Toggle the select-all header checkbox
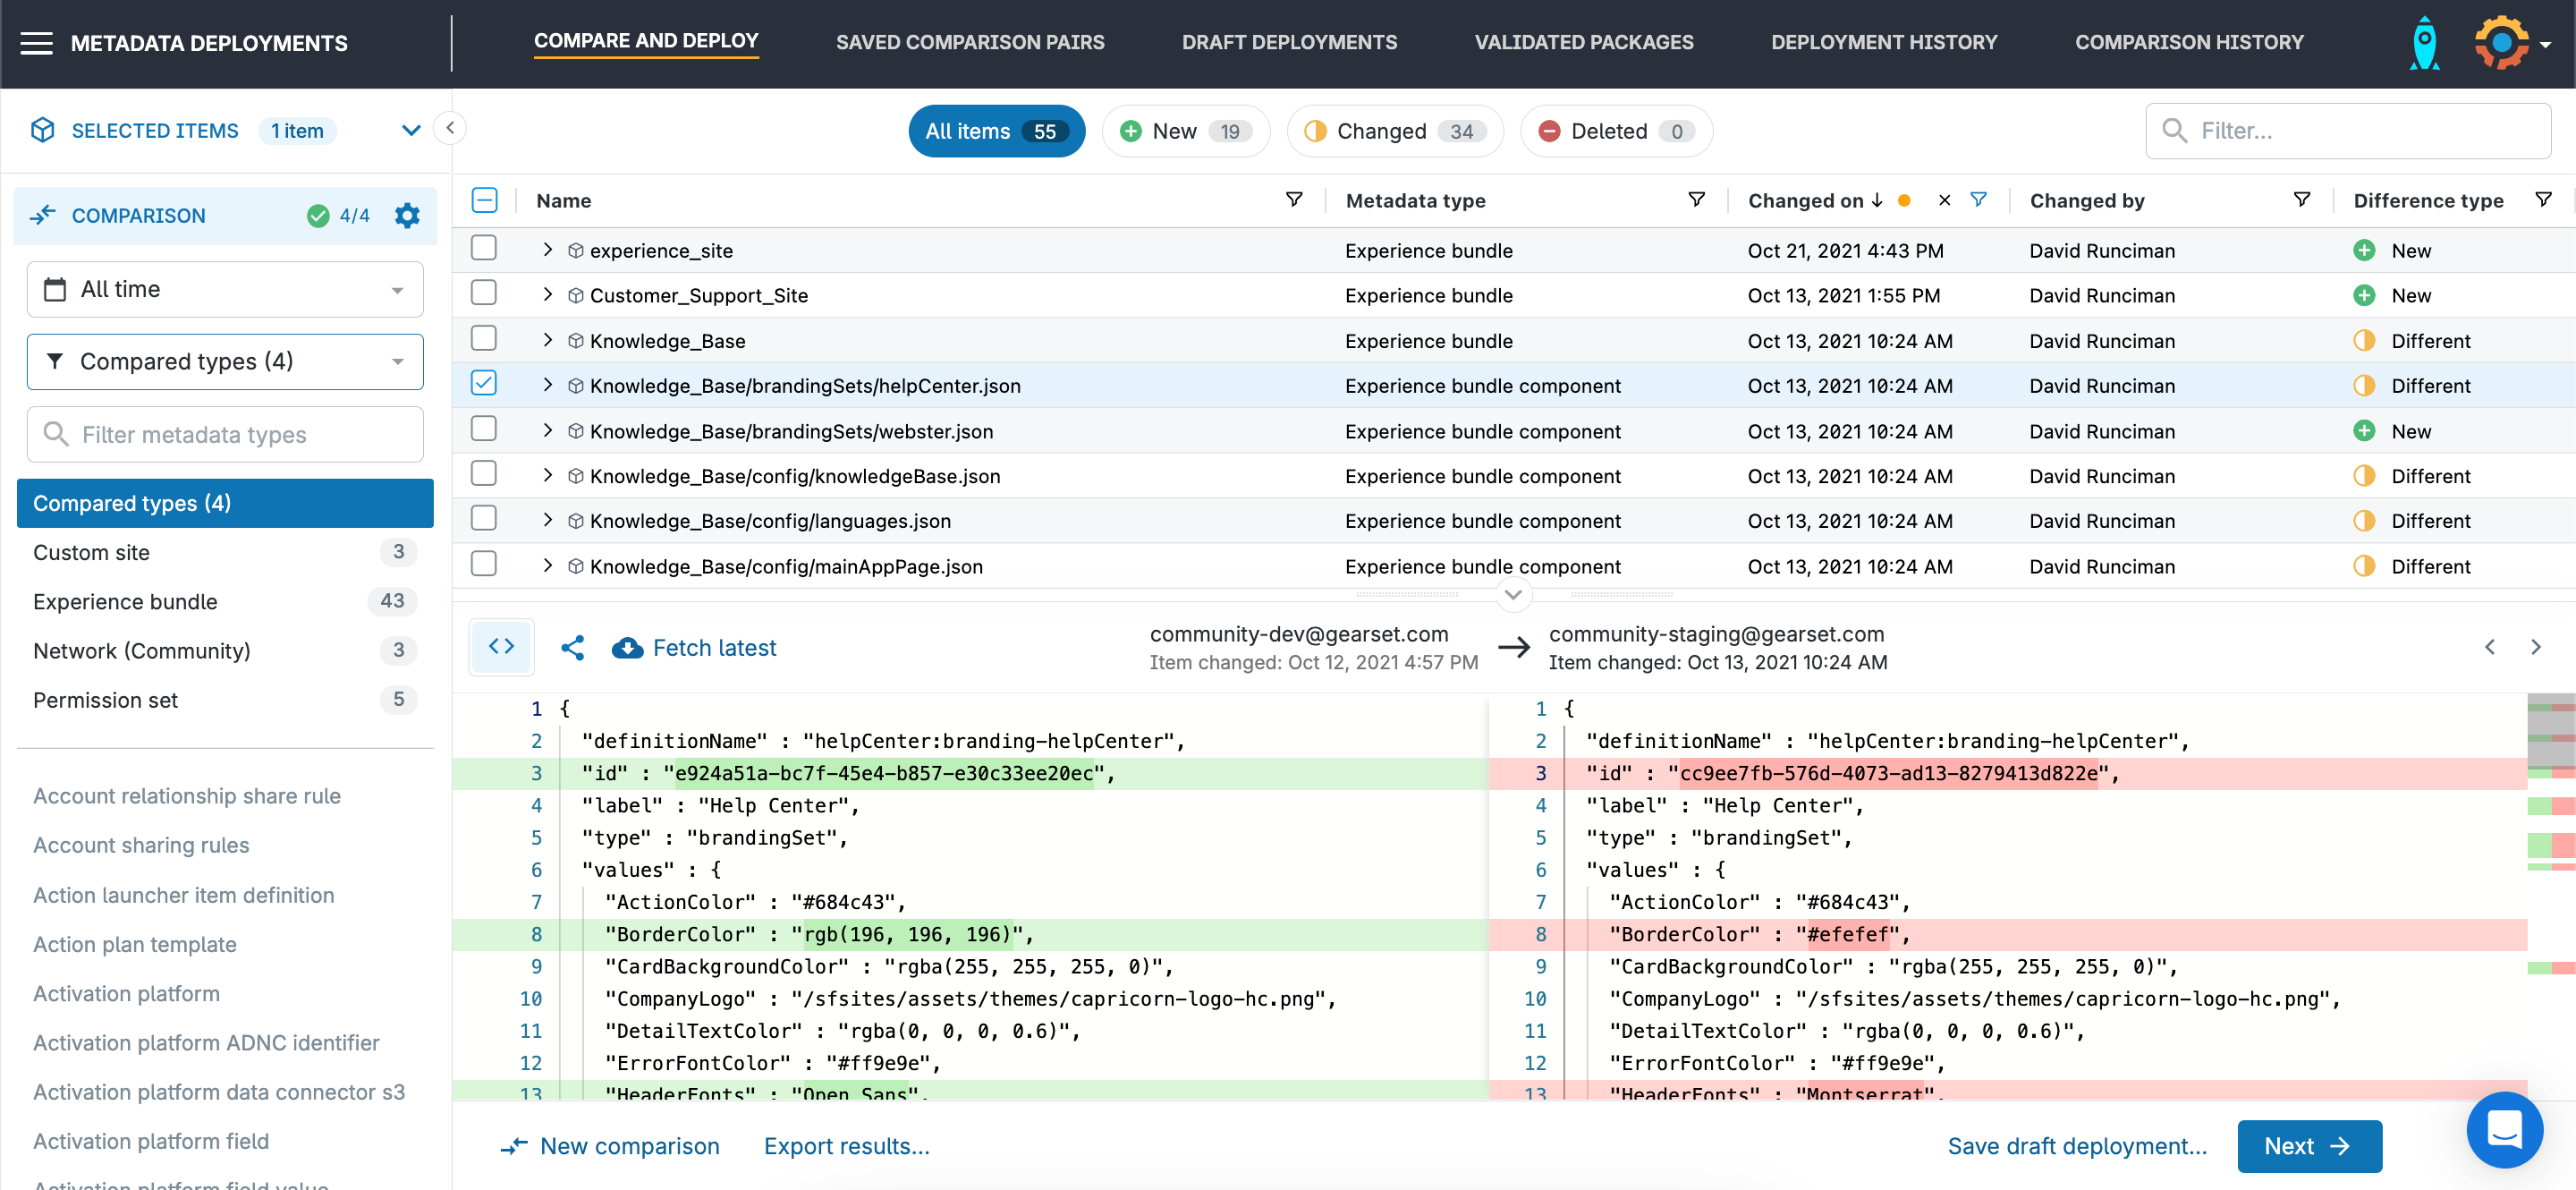 click(x=484, y=200)
